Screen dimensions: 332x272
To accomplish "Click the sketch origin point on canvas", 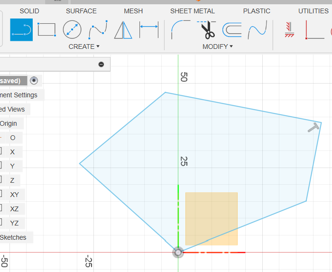I will (178, 253).
